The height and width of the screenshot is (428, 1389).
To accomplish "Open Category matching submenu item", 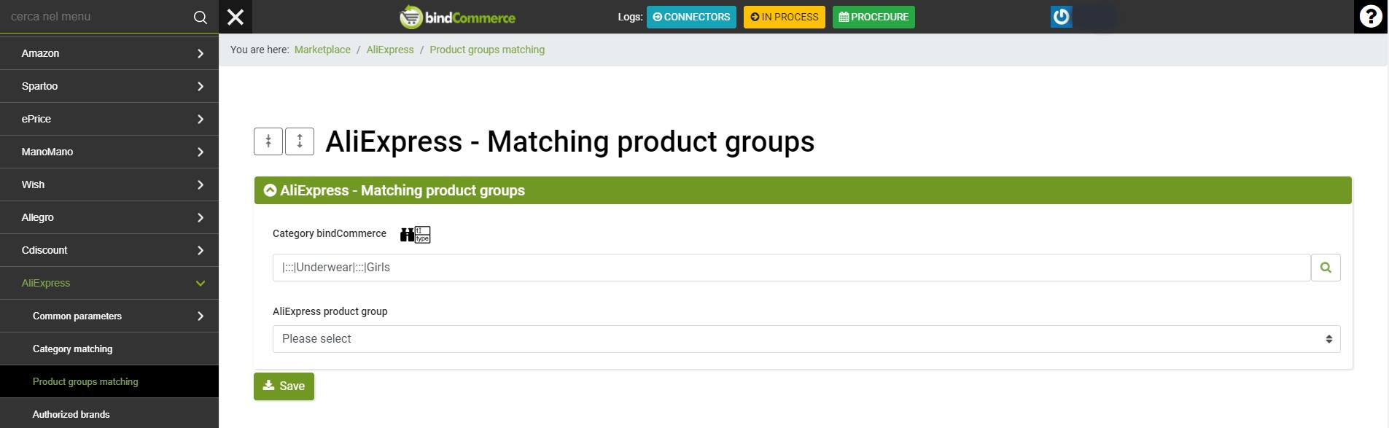I will point(109,349).
